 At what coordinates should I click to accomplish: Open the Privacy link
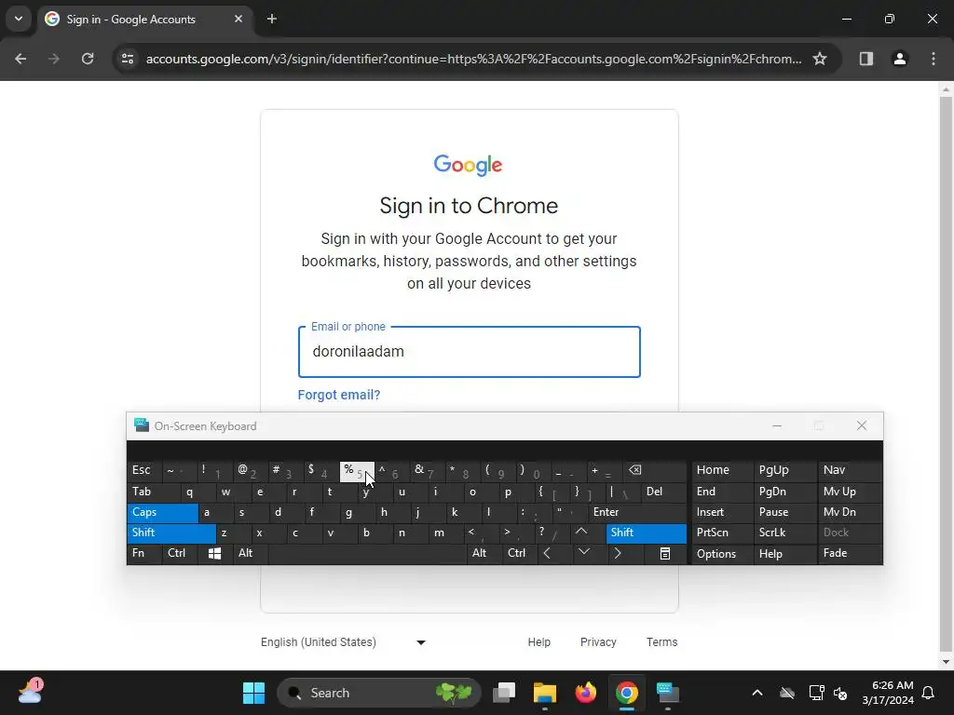(598, 642)
